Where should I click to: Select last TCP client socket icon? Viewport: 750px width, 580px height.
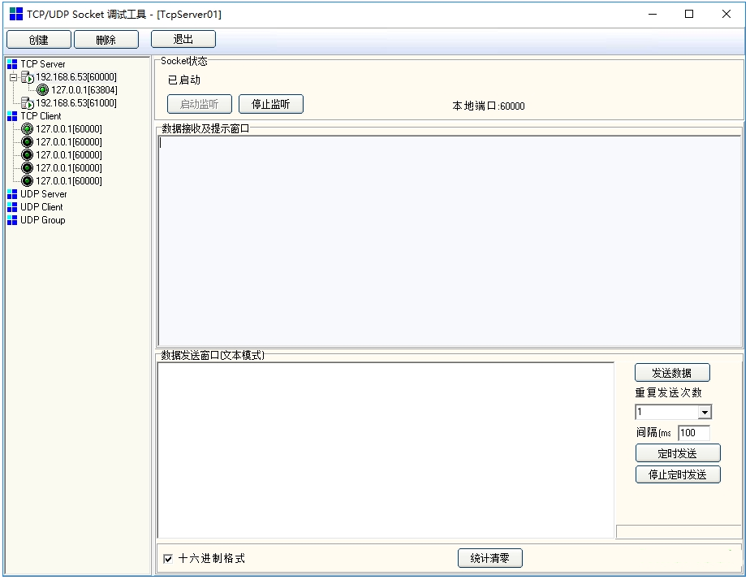pos(26,181)
